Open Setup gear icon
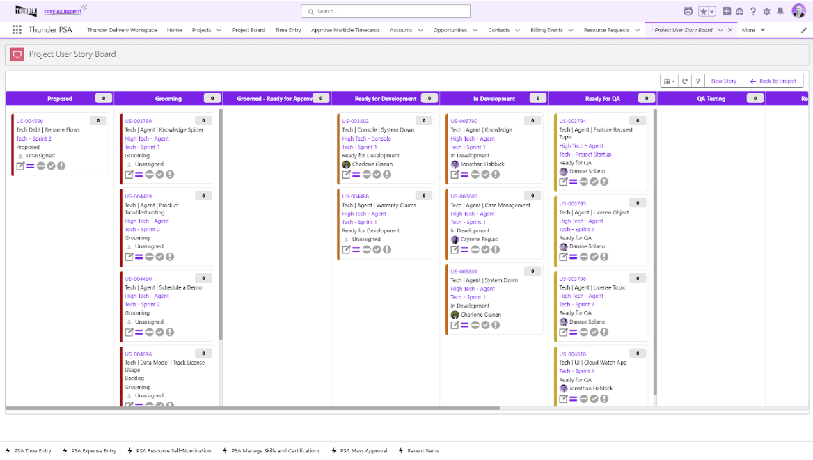Image resolution: width=813 pixels, height=460 pixels. click(x=766, y=11)
